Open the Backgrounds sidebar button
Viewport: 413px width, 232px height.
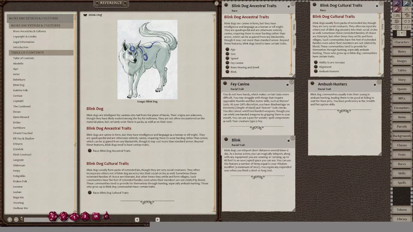tap(402, 136)
